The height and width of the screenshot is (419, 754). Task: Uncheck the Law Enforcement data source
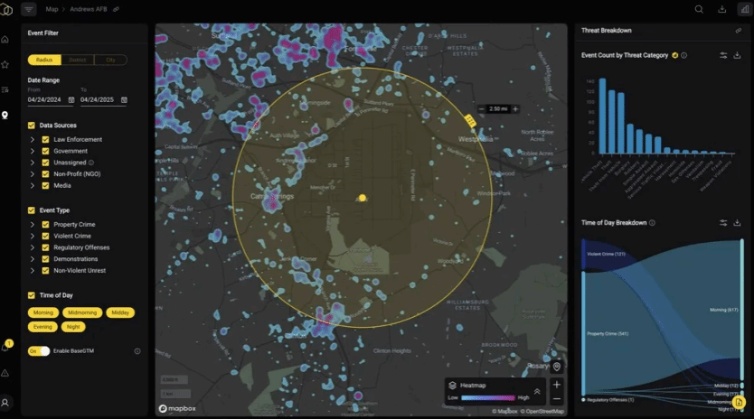coord(45,140)
